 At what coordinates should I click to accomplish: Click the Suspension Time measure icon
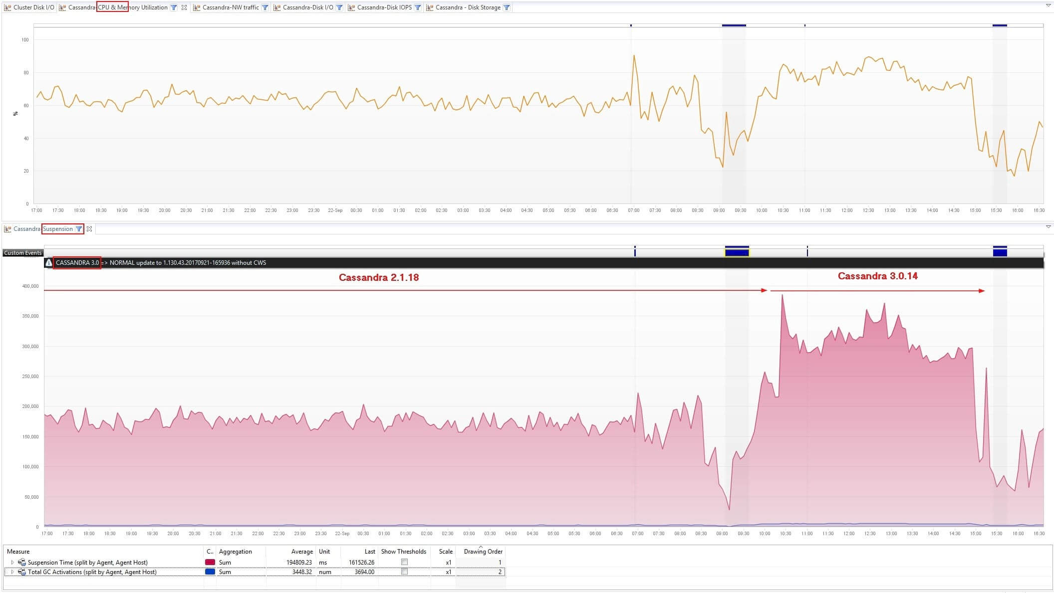(22, 563)
